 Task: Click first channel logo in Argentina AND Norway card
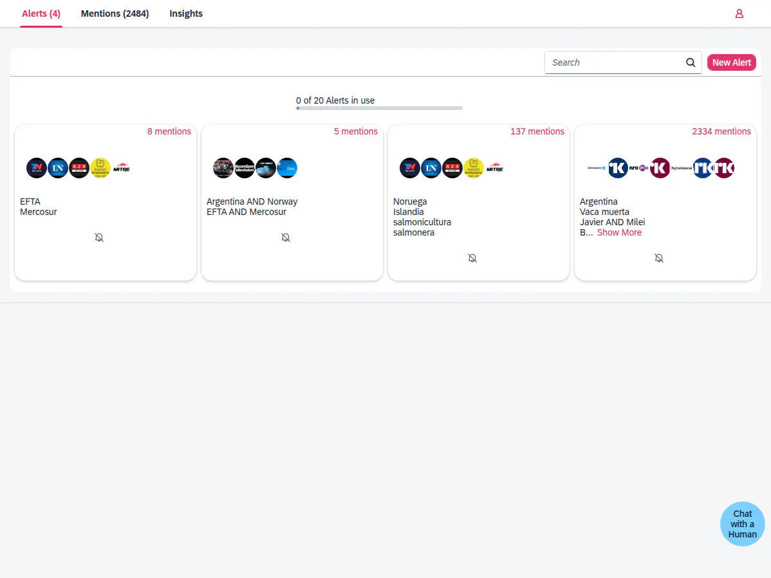pyautogui.click(x=223, y=168)
